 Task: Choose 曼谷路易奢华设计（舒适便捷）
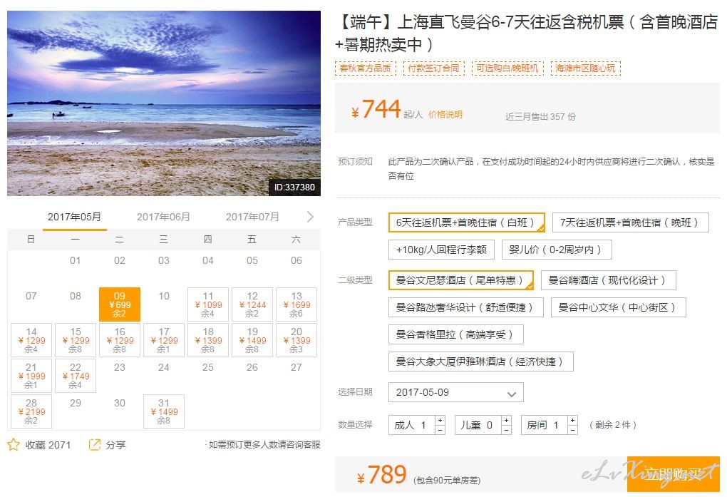pyautogui.click(x=465, y=307)
